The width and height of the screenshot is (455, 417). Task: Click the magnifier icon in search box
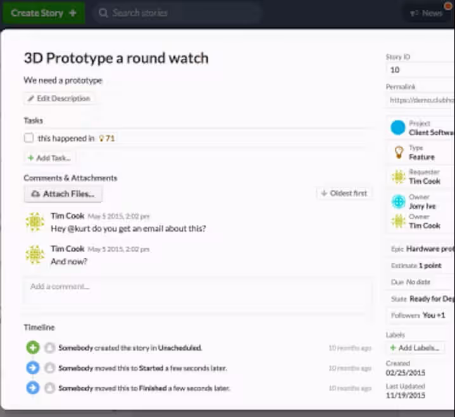click(x=103, y=13)
